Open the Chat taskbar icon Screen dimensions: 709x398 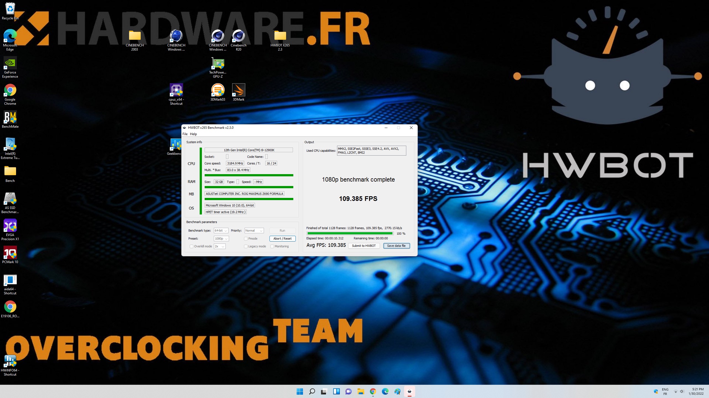[x=348, y=391]
